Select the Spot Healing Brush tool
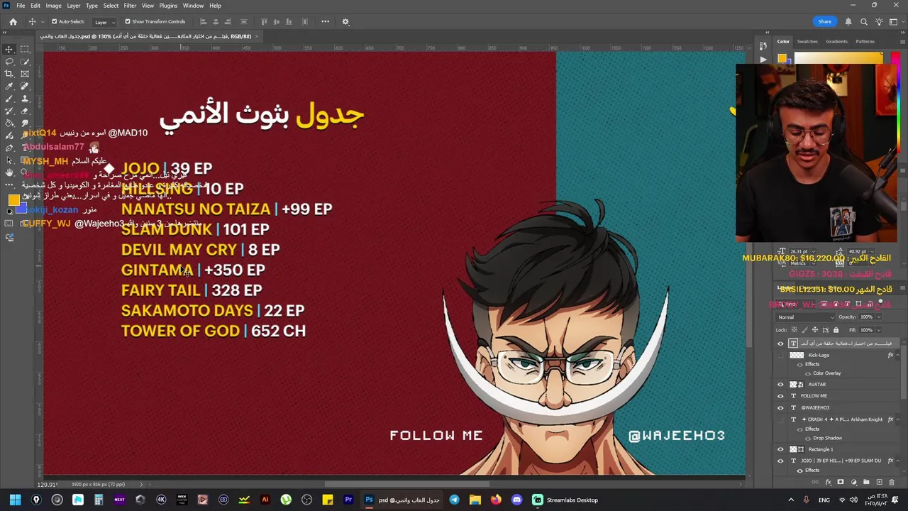Image resolution: width=908 pixels, height=511 pixels. 25,86
